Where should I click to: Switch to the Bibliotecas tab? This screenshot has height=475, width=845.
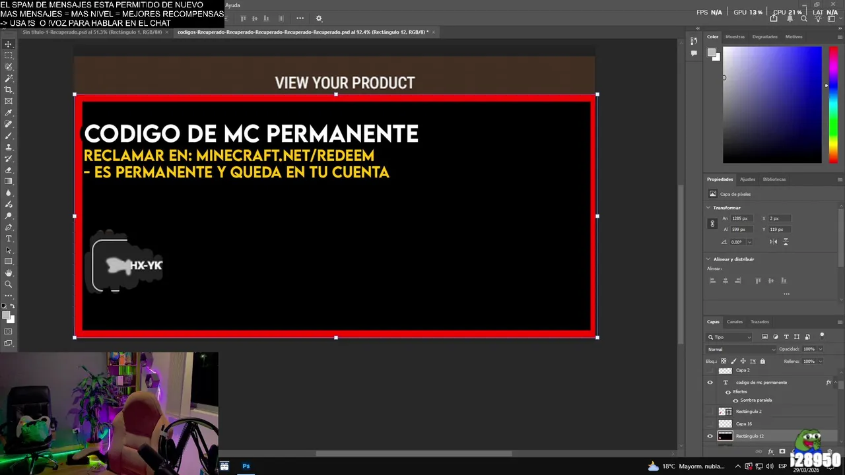[774, 179]
